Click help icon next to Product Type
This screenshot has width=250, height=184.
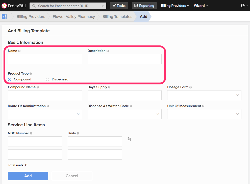(x=31, y=74)
